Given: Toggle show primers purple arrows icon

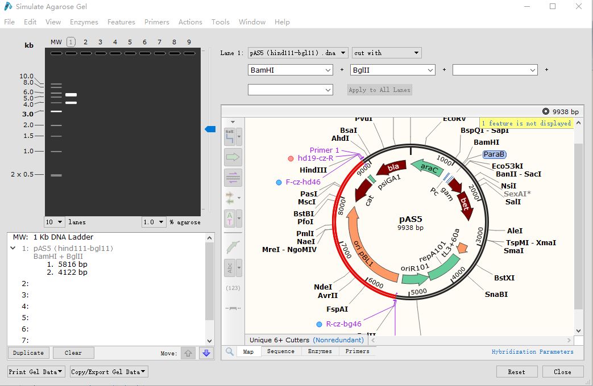Looking at the screenshot, I should coord(233,178).
